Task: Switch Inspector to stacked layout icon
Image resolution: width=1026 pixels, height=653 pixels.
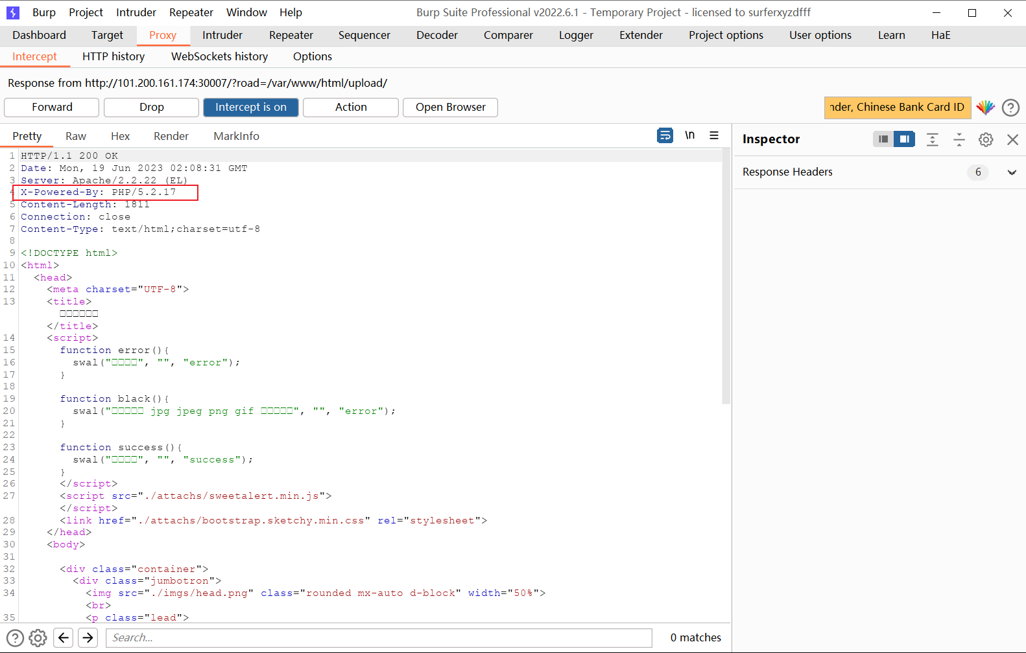Action: pos(883,139)
